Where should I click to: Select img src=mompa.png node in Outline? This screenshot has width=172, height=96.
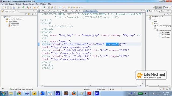click(164, 26)
